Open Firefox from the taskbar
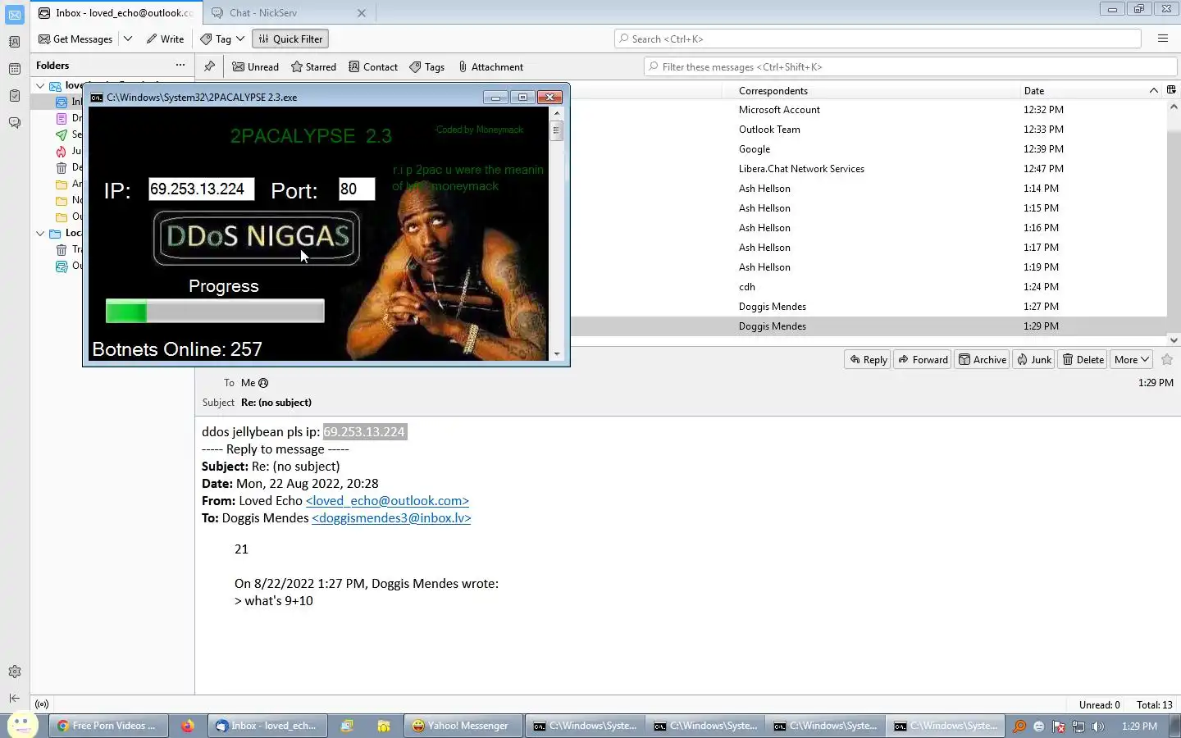Screen dimensions: 1181x738 pos(188,726)
